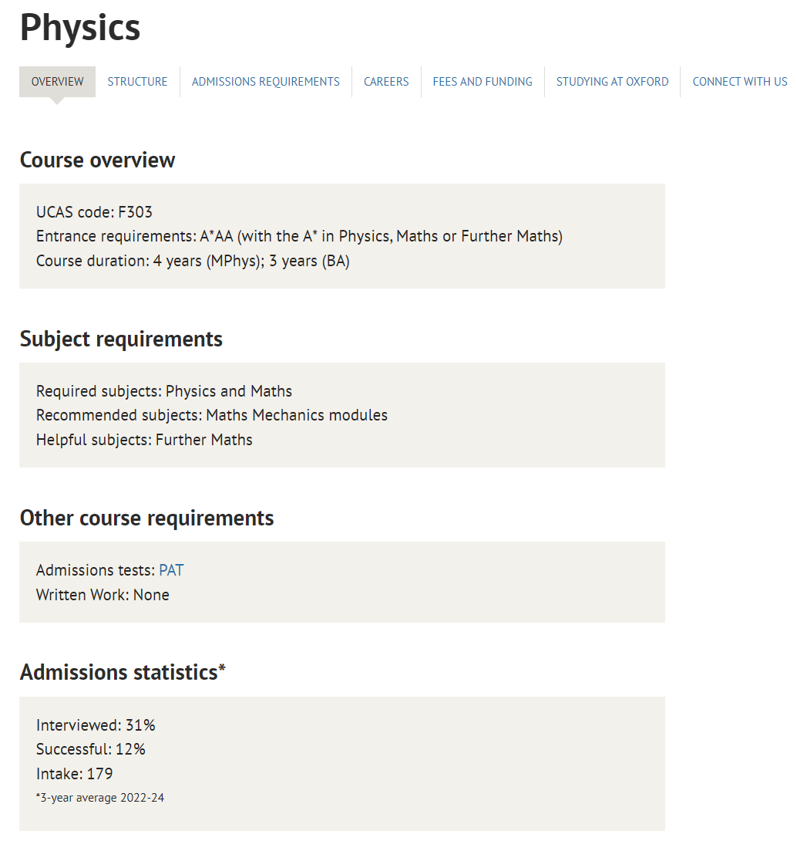Click the Course overview heading

tap(97, 160)
